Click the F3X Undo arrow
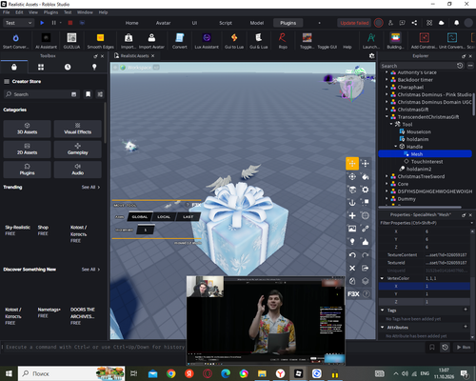Screen dimensions: 476x381 point(352,255)
